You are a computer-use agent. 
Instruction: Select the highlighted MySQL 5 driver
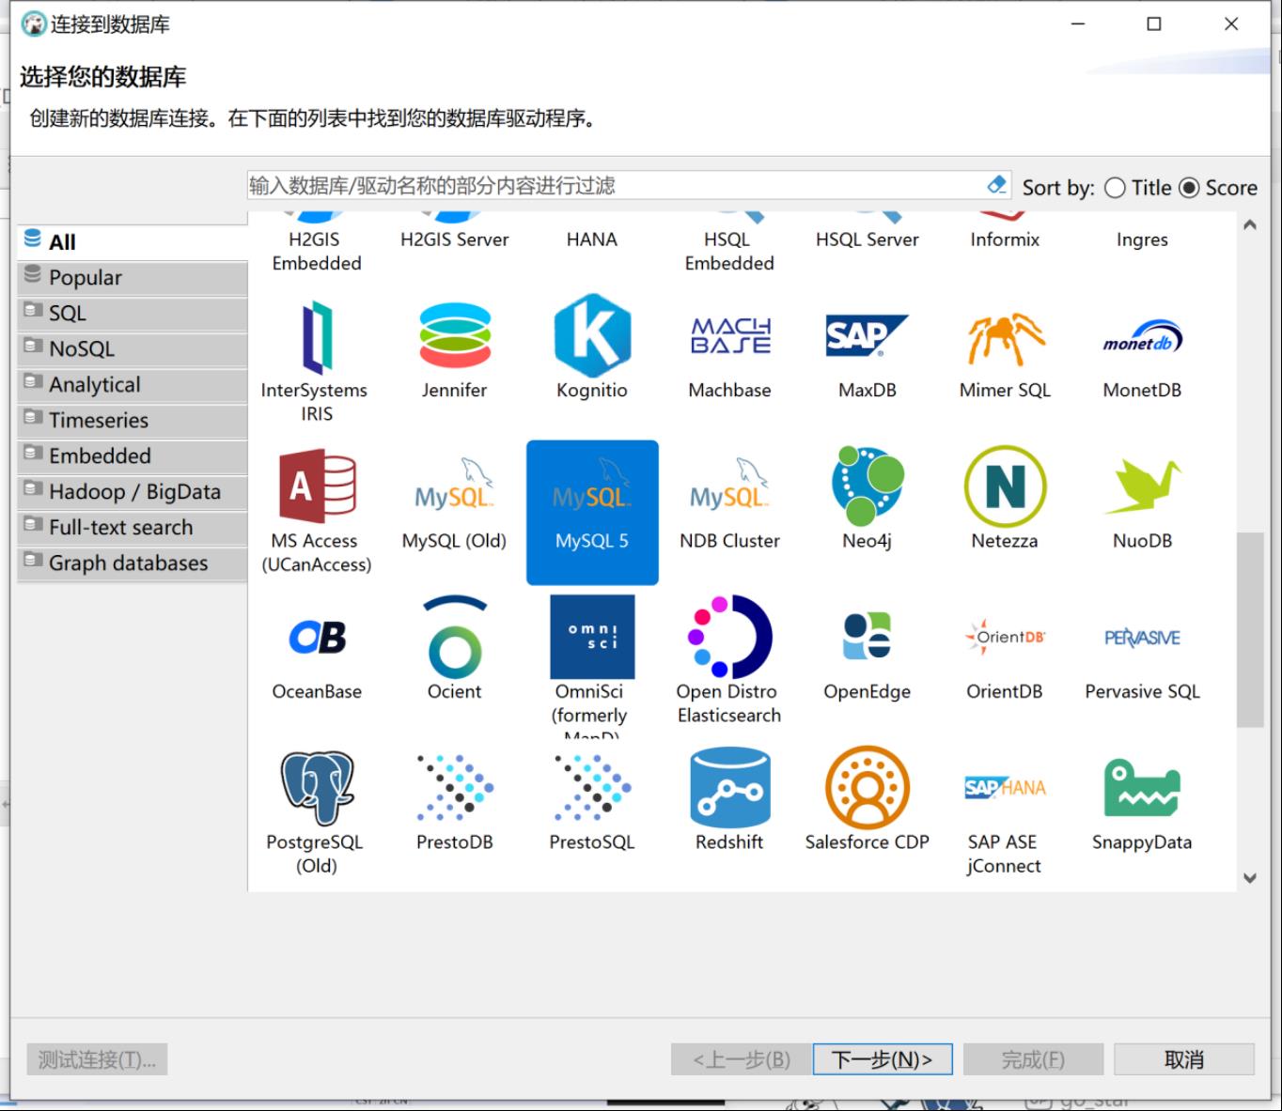(x=592, y=513)
